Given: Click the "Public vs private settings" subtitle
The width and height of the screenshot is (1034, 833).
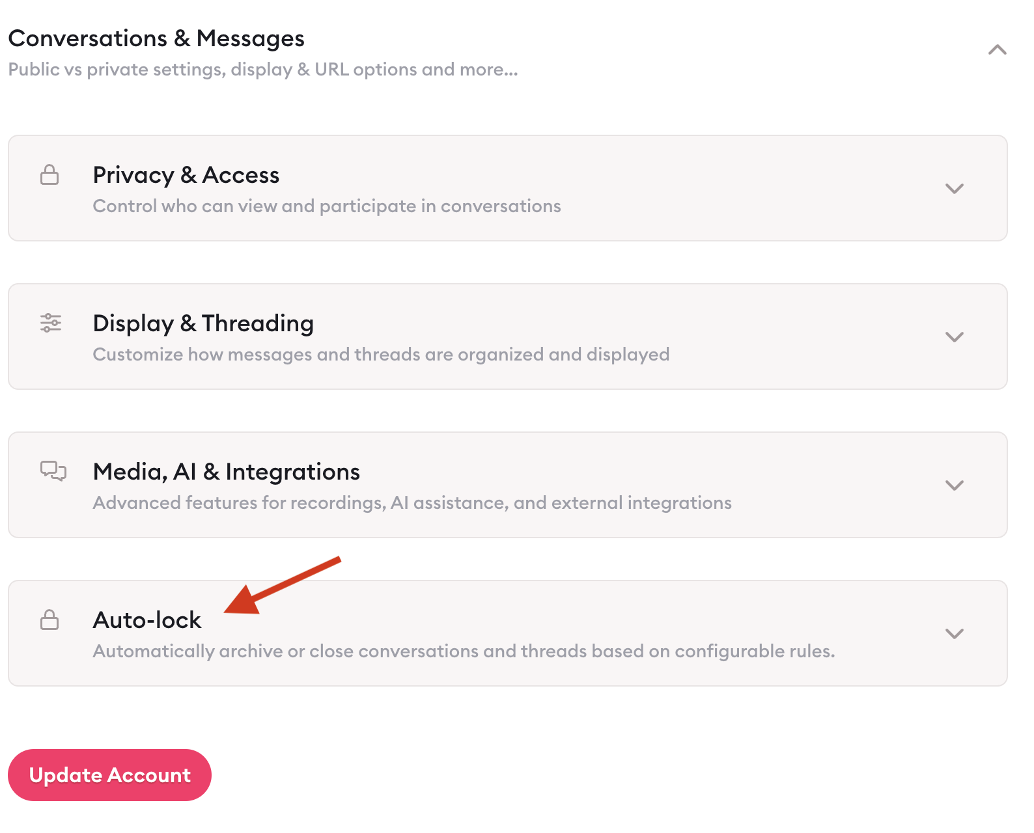Looking at the screenshot, I should [263, 70].
